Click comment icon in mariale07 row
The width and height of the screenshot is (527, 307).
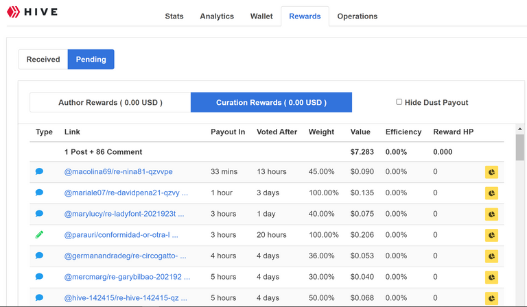click(x=39, y=193)
